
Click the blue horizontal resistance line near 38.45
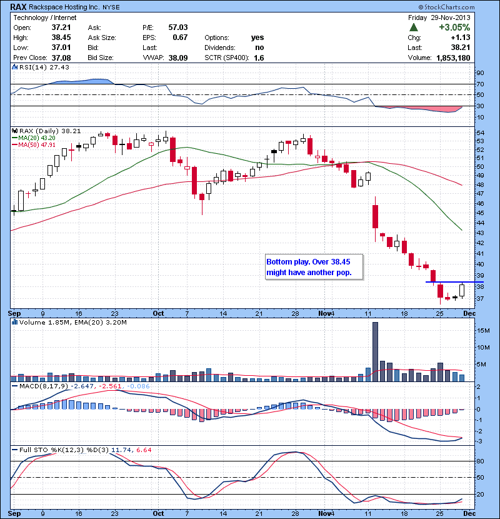pyautogui.click(x=454, y=282)
